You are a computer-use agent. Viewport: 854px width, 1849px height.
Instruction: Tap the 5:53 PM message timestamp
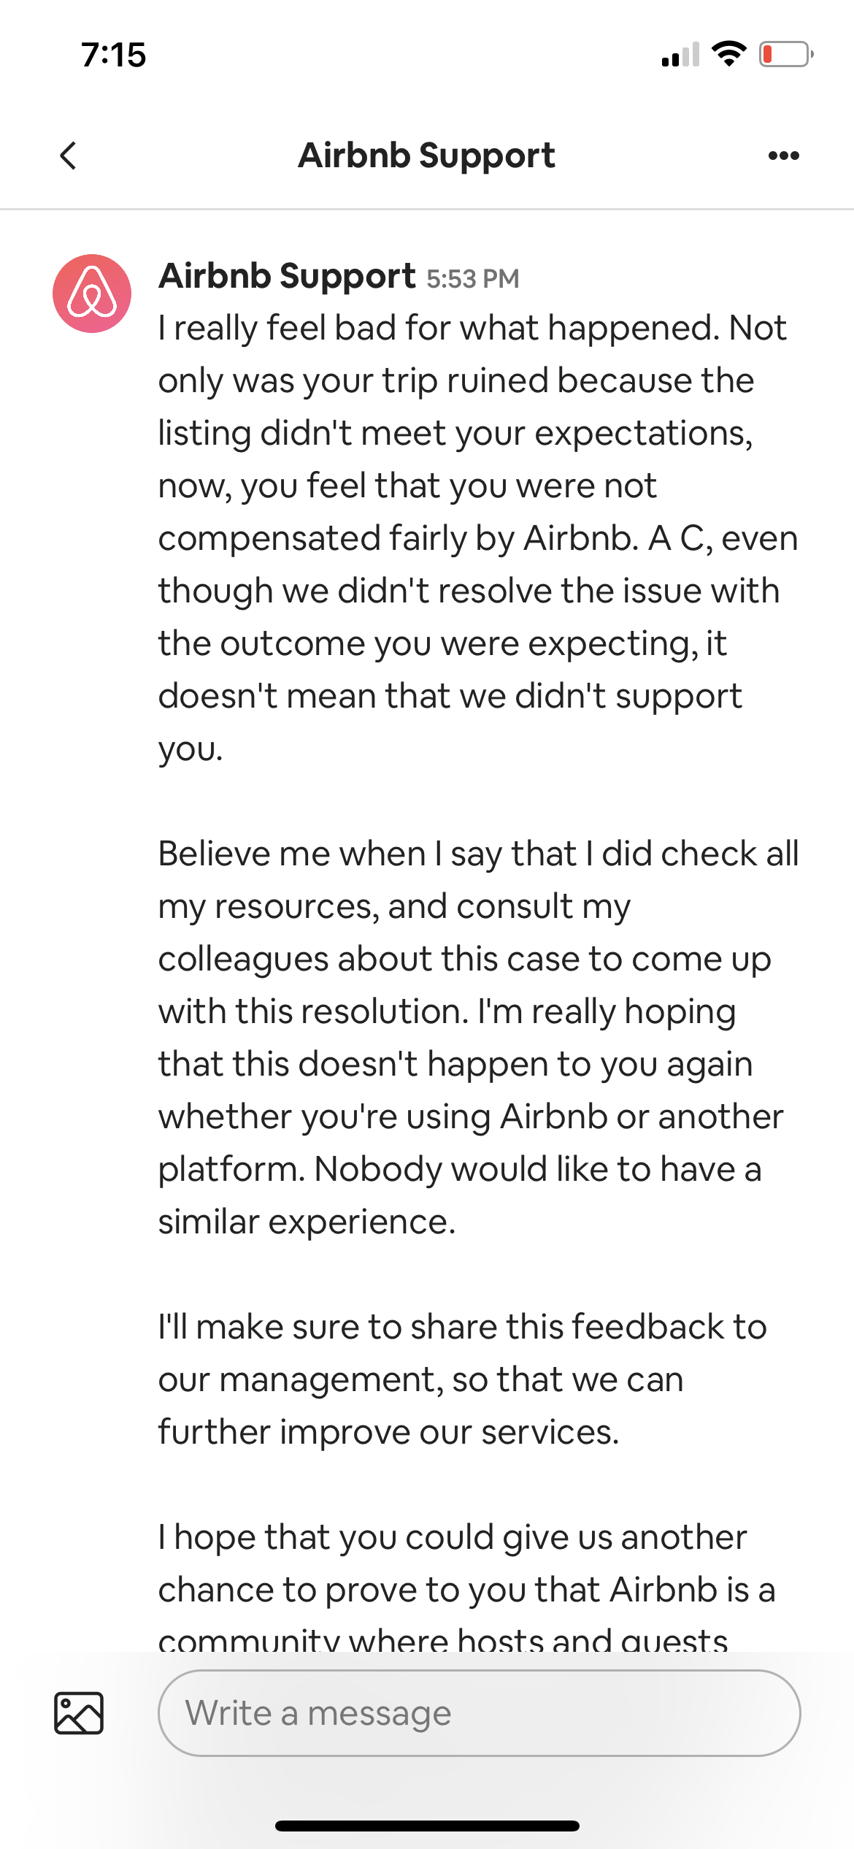click(x=473, y=279)
